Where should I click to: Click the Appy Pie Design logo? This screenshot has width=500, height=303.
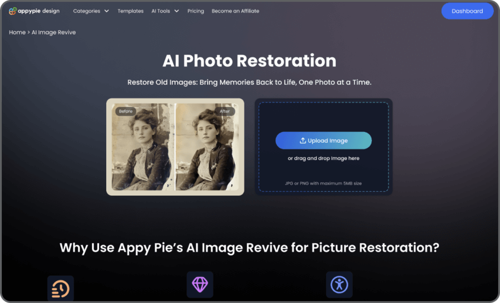point(34,11)
